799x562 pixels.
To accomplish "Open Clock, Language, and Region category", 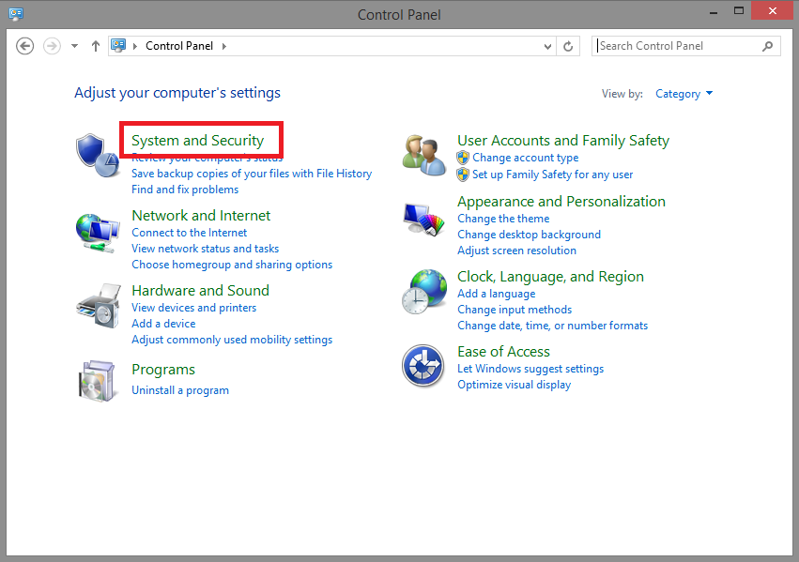I will tap(550, 277).
